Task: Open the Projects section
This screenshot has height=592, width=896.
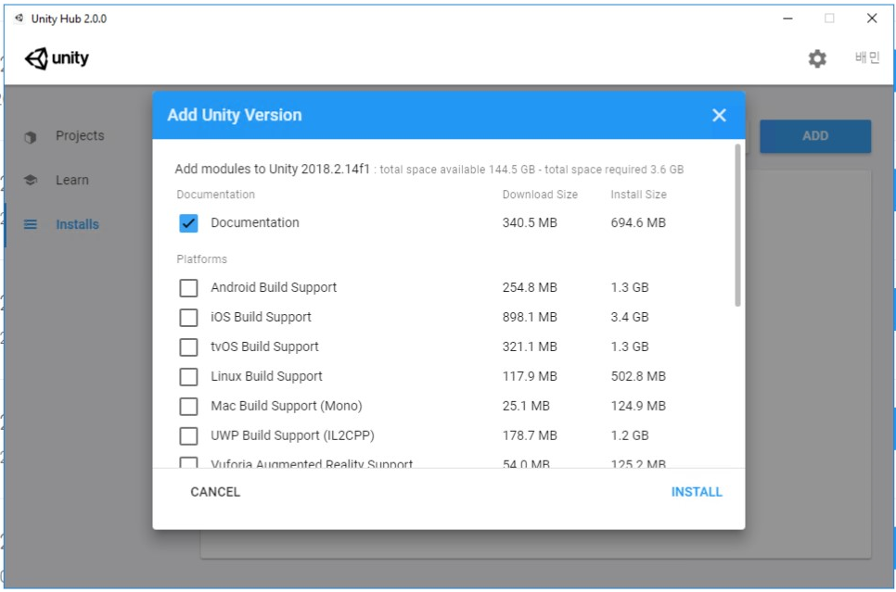Action: pyautogui.click(x=80, y=136)
